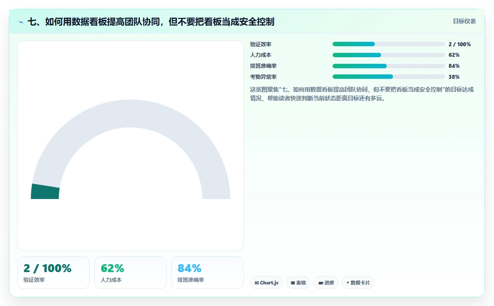The image size is (494, 306).
Task: Click the 目标仪表 label
Action: tap(464, 21)
